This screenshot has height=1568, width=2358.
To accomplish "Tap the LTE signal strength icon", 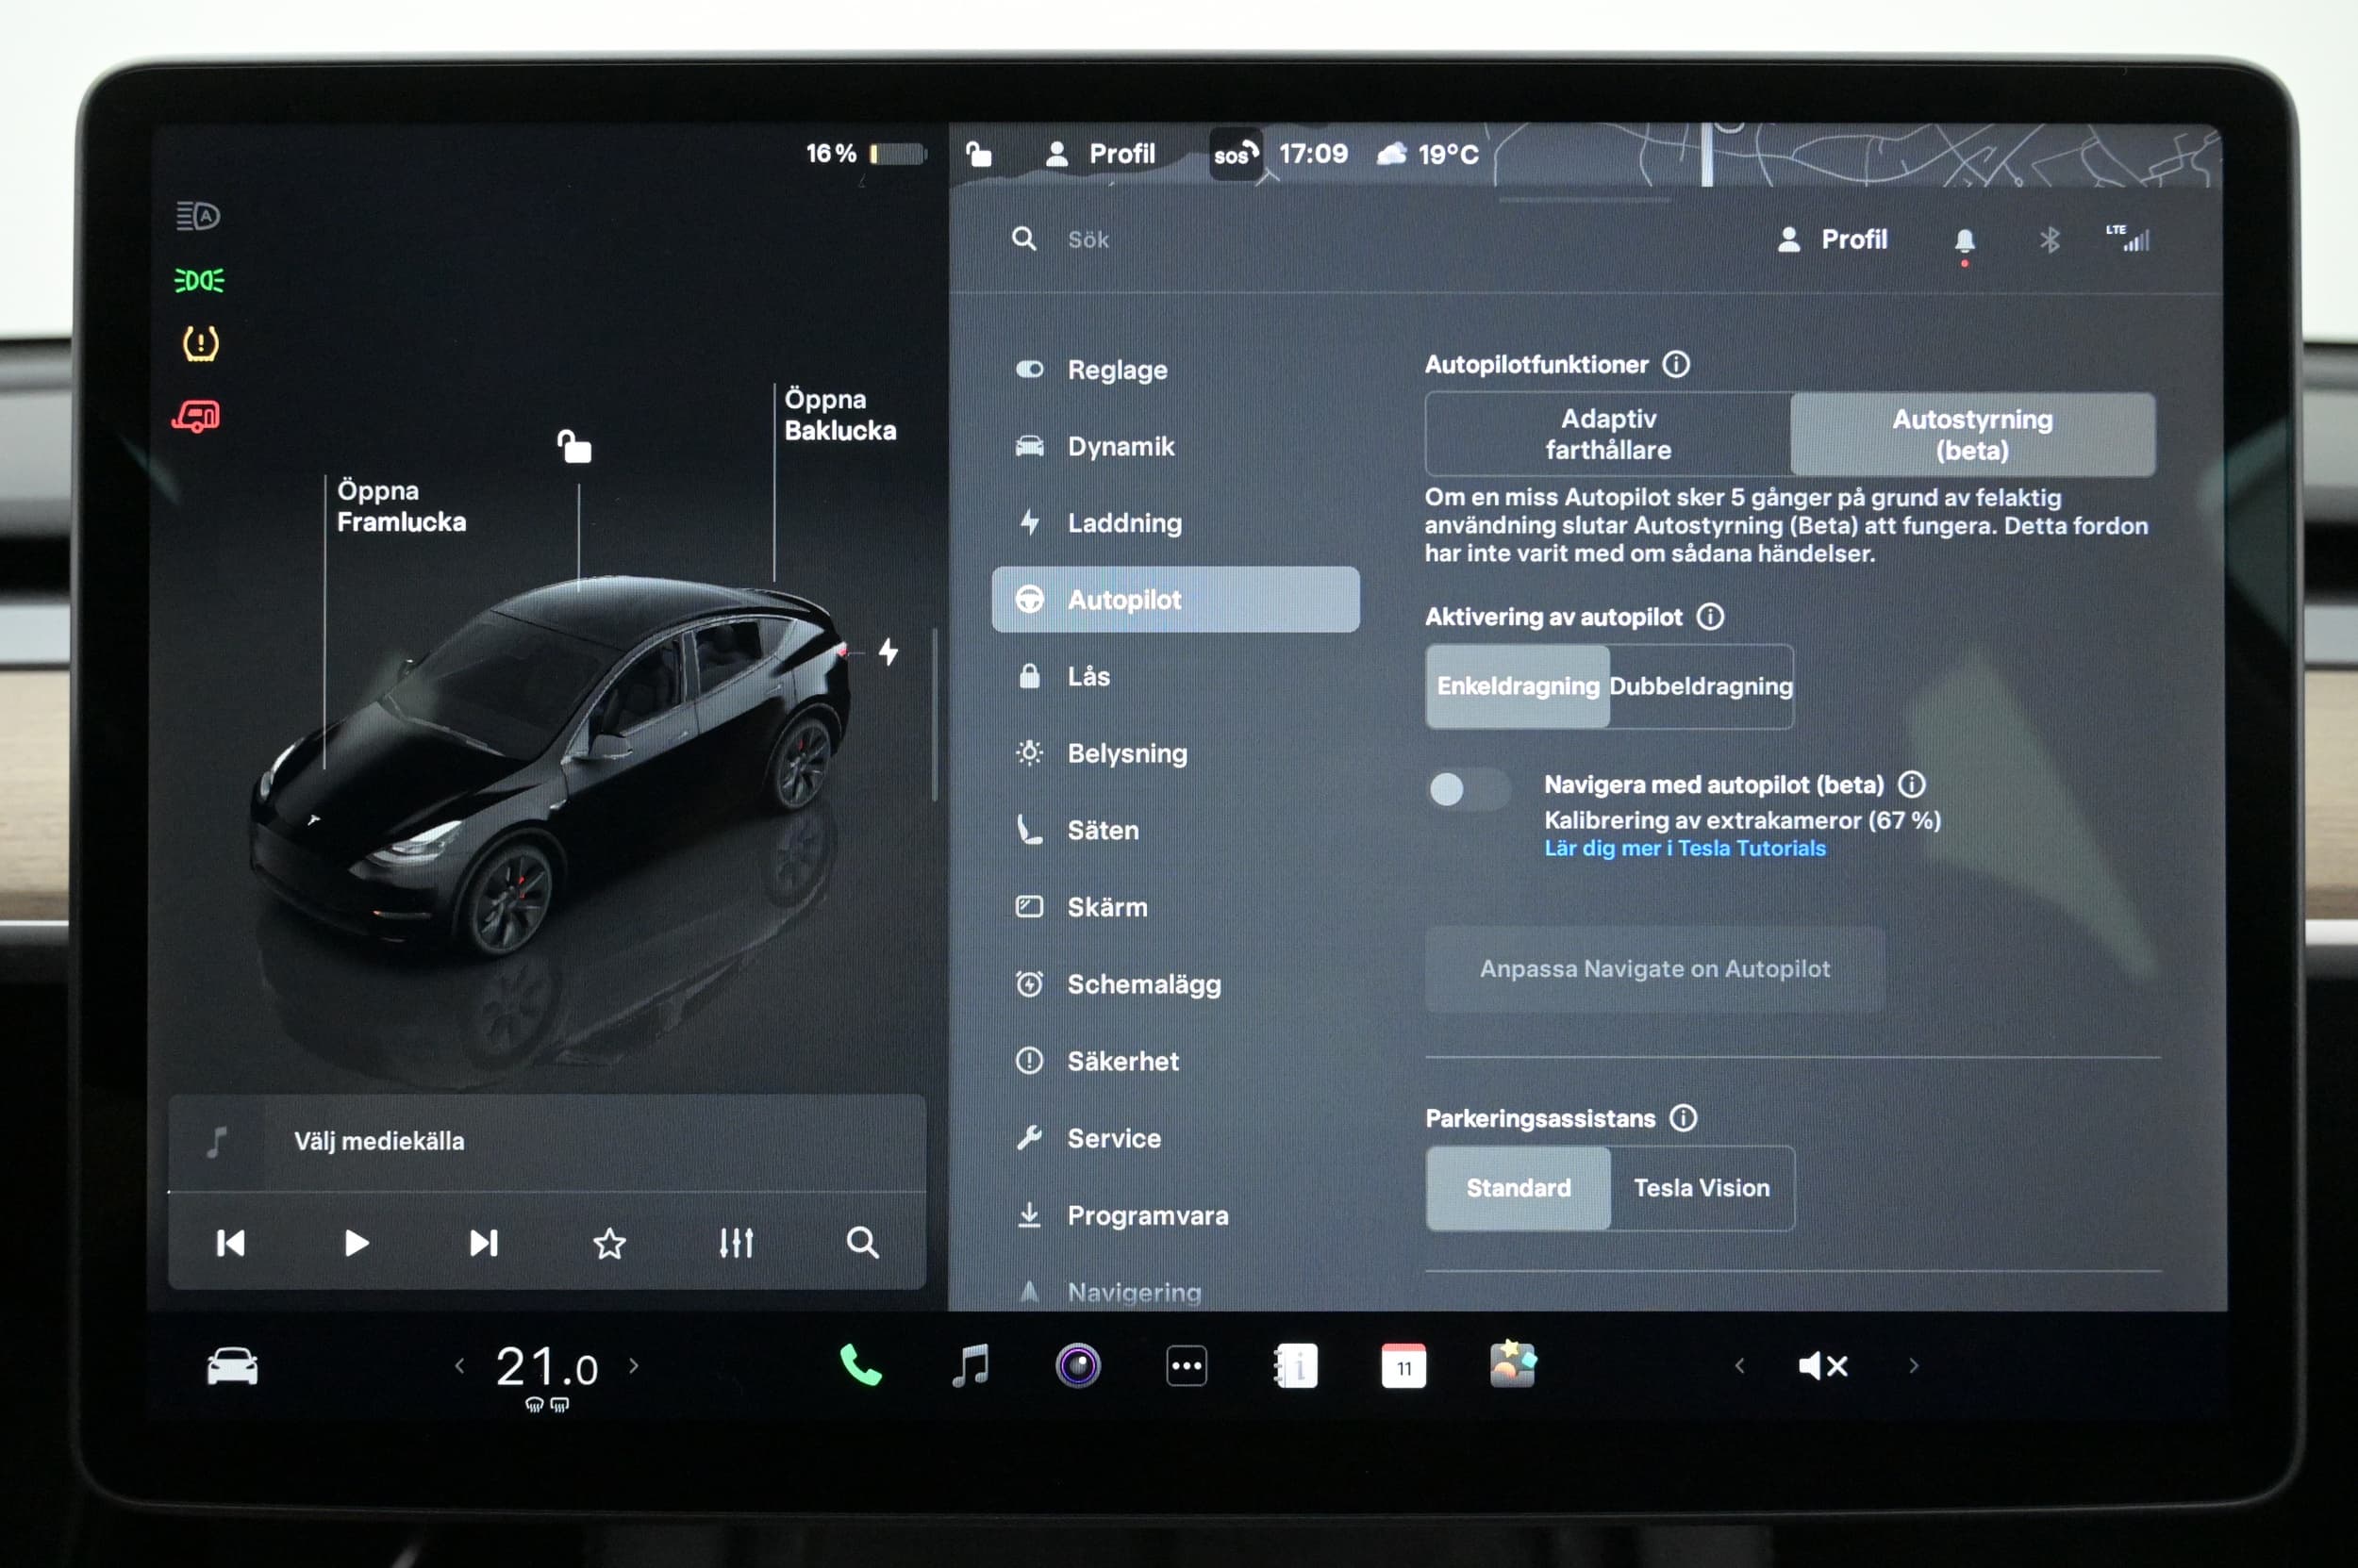I will (x=2127, y=238).
